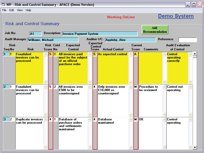Viewport: 204px width, 153px height.
Task: Click the Add Recommendation button
Action: pyautogui.click(x=155, y=30)
